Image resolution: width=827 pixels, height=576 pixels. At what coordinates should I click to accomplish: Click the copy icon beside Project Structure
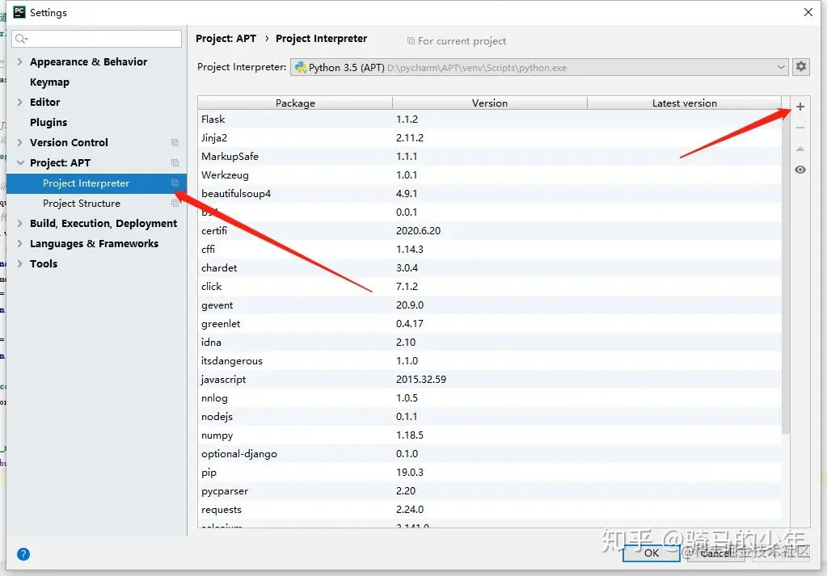(175, 204)
